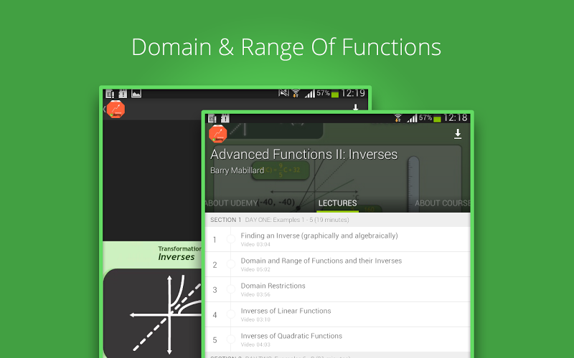This screenshot has height=358, width=574.
Task: Tap the back chevron in the back window
Action: point(104,109)
